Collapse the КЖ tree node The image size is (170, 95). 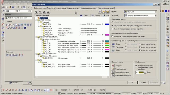pos(36,60)
